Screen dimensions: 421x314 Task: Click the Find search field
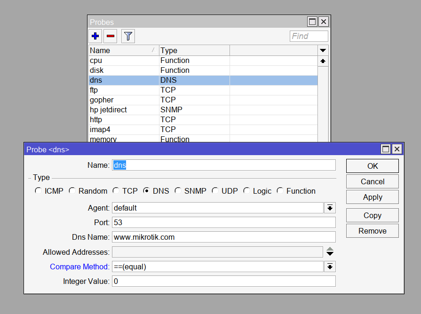click(309, 36)
